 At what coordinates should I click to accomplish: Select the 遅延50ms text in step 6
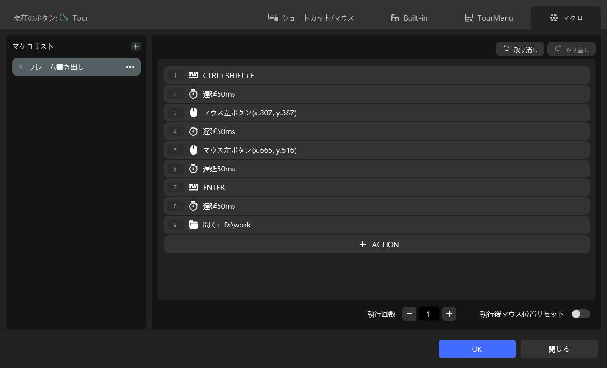click(219, 169)
